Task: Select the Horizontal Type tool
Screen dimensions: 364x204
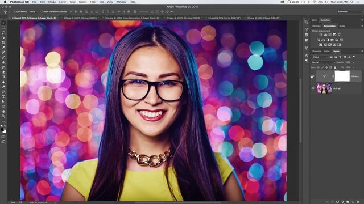Action: coord(3,96)
